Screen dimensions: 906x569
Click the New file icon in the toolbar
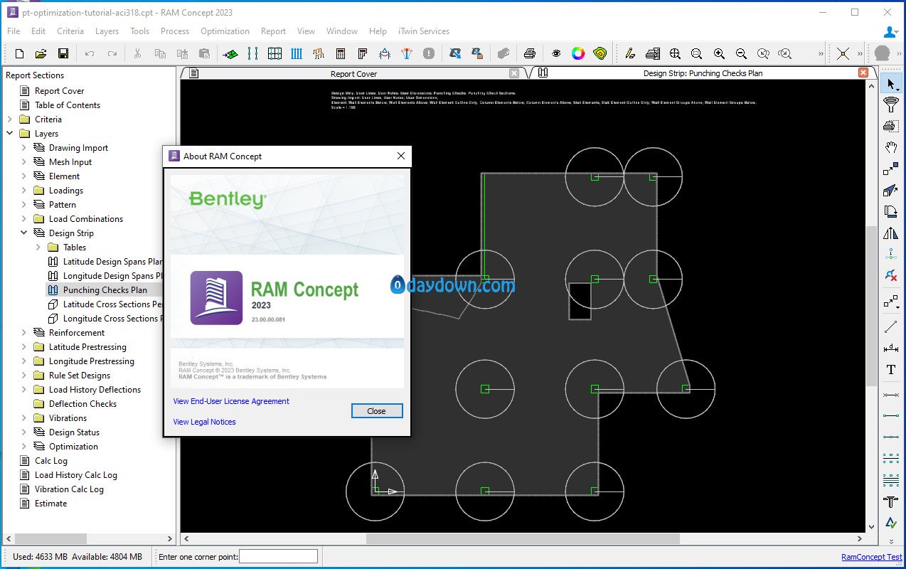[20, 53]
